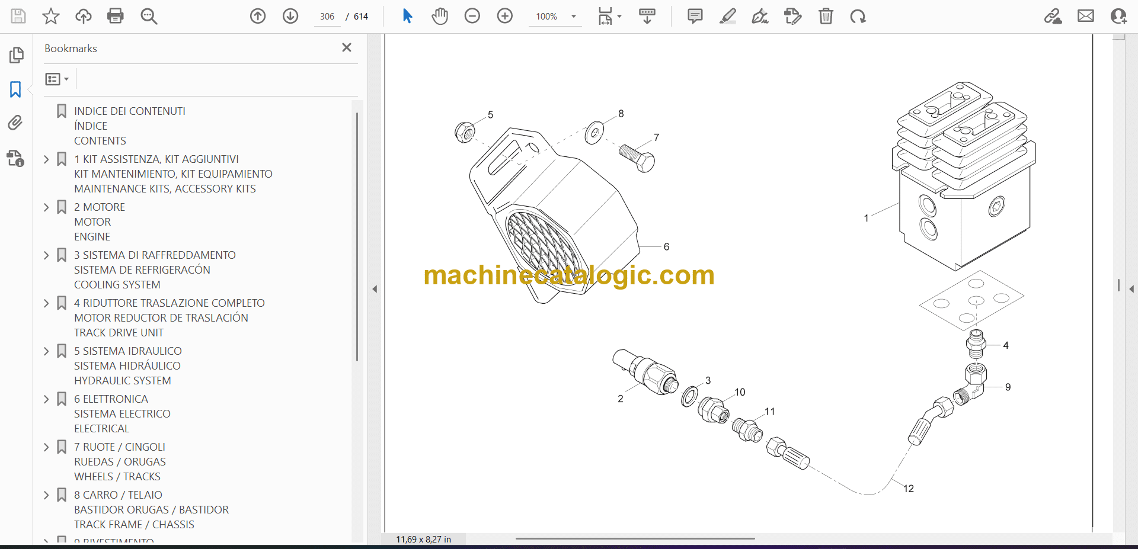The image size is (1138, 549).
Task: Open the account sign-in icon
Action: 1118,16
